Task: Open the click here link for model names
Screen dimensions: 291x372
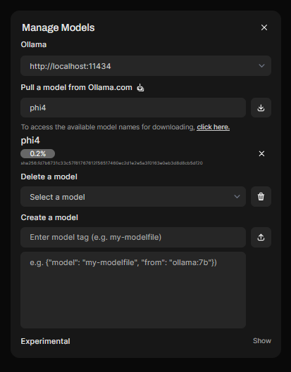Action: [x=213, y=127]
